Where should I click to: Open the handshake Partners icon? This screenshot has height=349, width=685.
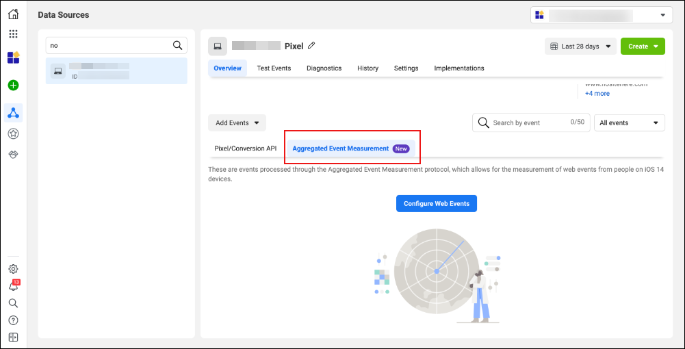tap(14, 155)
